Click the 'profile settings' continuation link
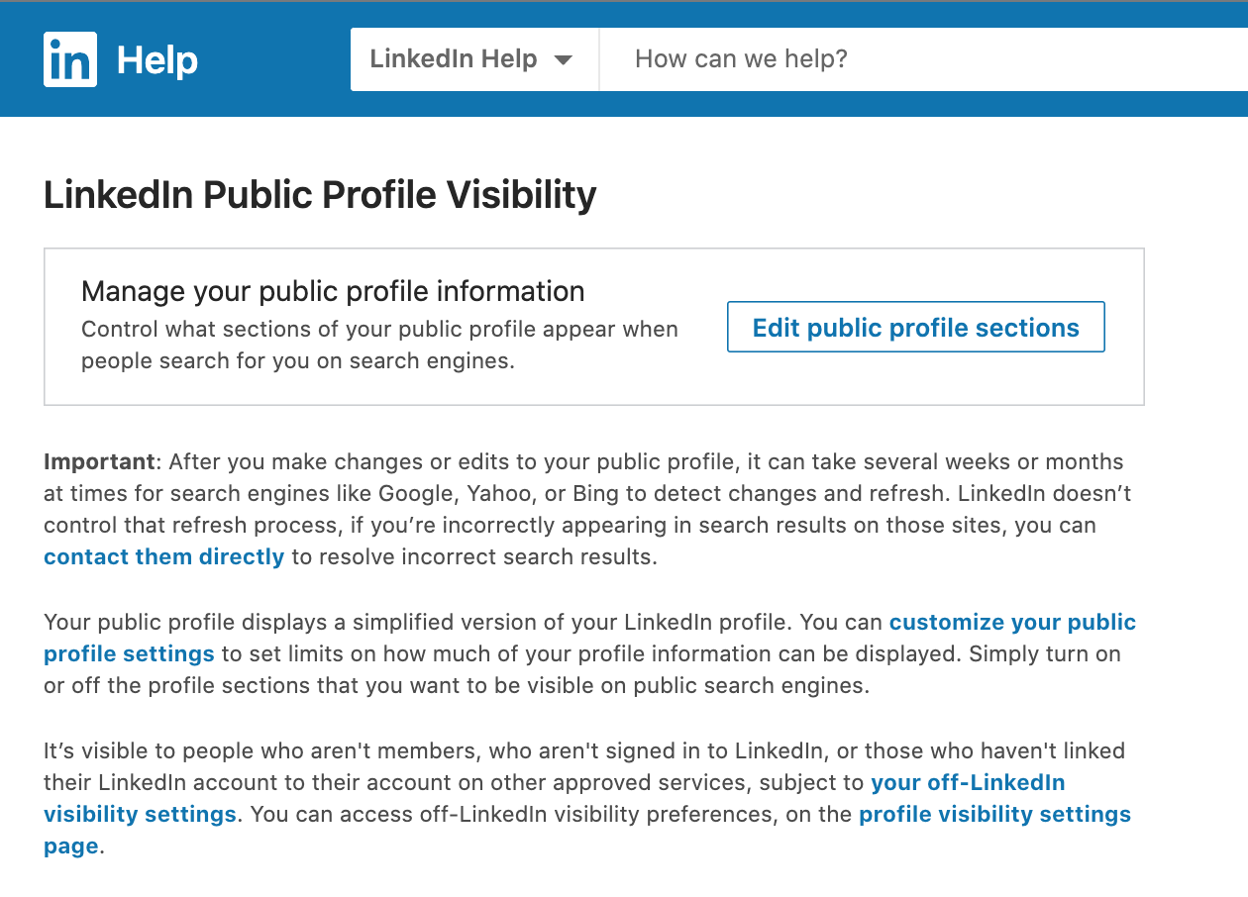 click(129, 653)
